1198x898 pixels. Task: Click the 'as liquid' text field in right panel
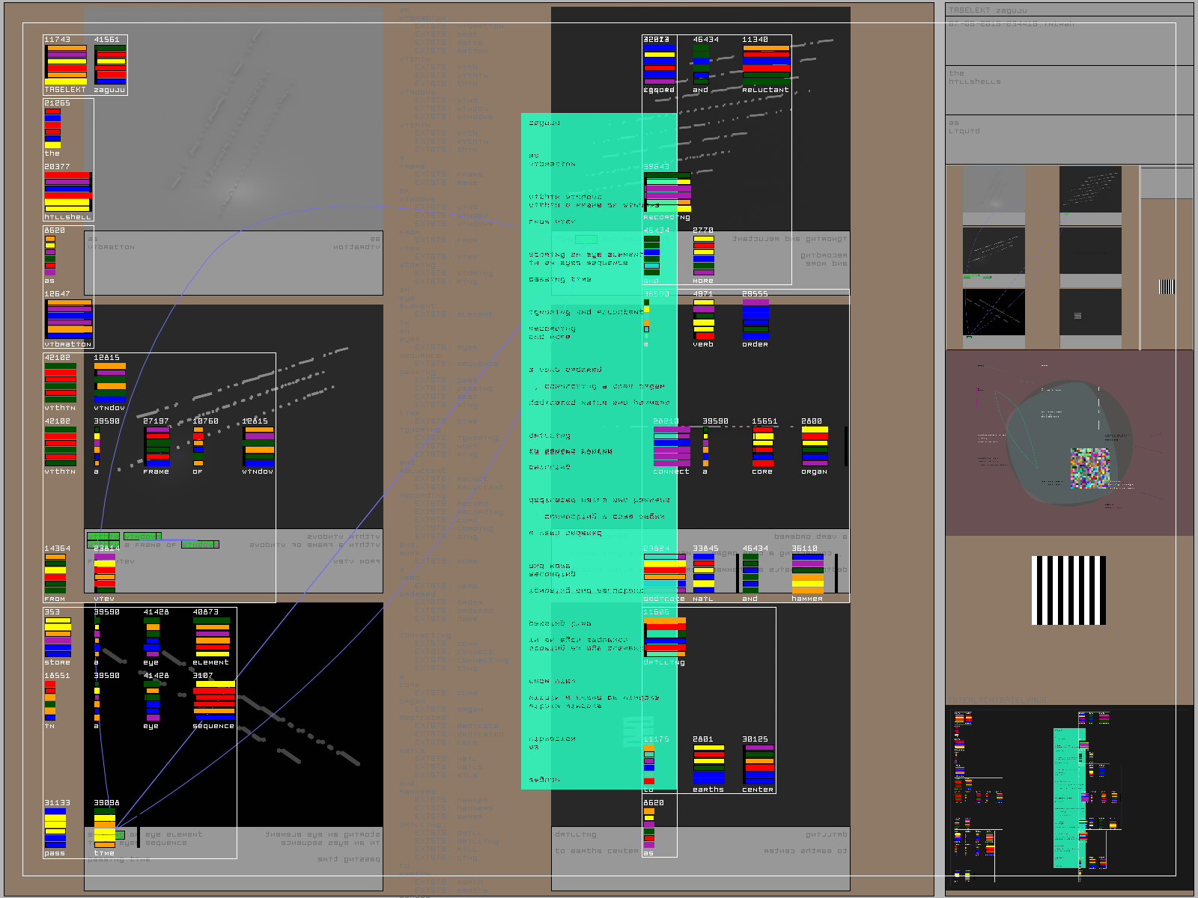click(x=1069, y=139)
